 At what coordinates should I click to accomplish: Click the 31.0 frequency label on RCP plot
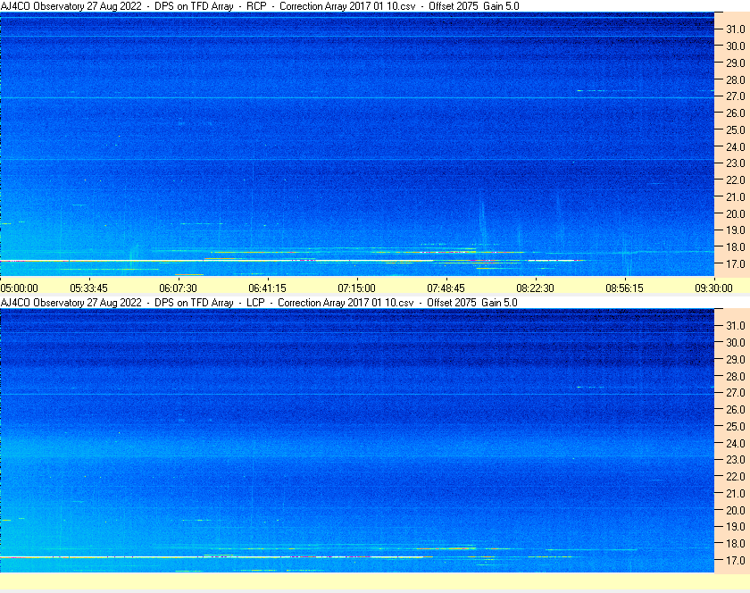[736, 29]
